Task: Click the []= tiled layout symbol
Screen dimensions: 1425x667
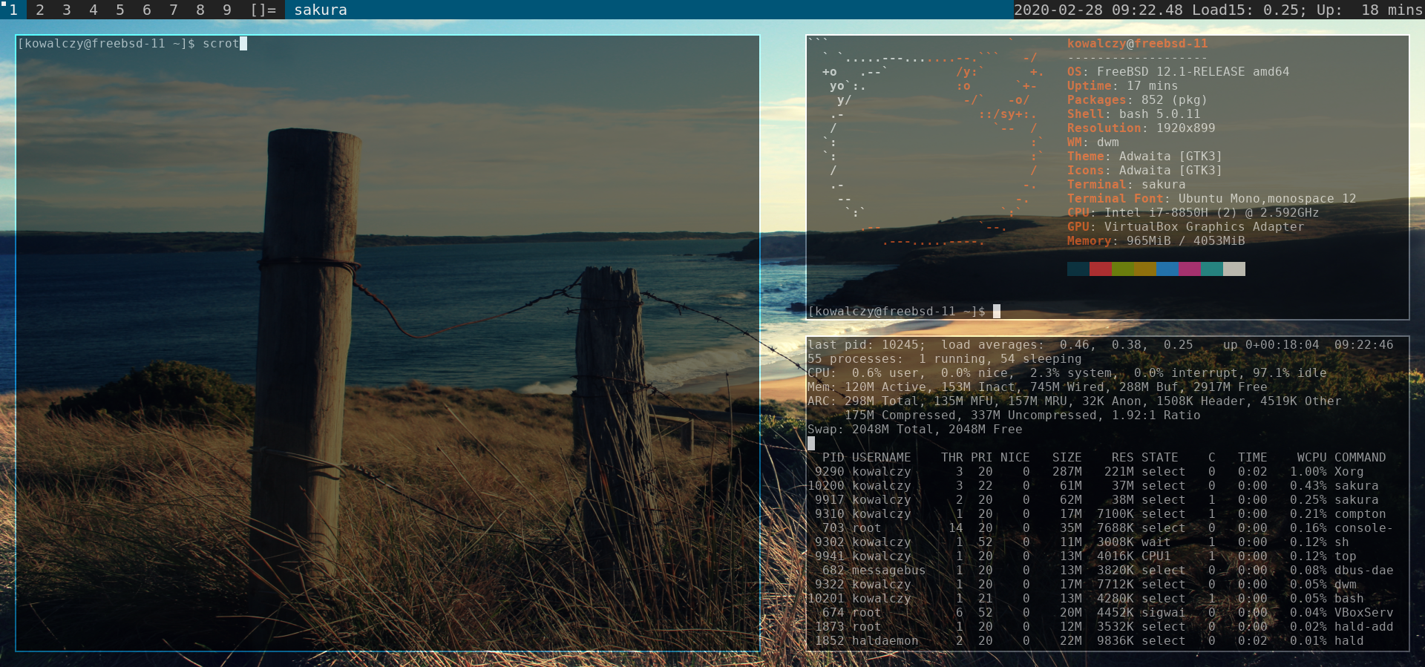Action: click(263, 10)
